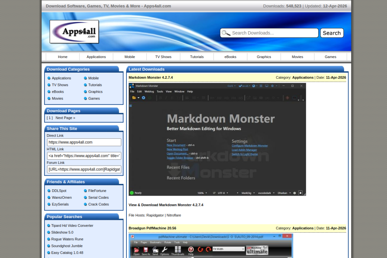Screen dimensions: 387x258
Task: Click the Apps4all.com logo
Action: pyautogui.click(x=74, y=32)
